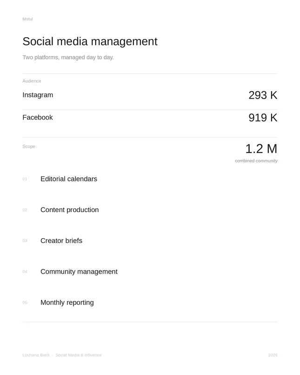Click the Creator briefs item

(x=61, y=241)
